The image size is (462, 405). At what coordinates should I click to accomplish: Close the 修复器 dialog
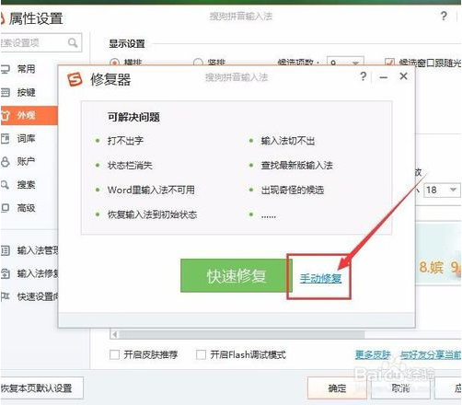(404, 76)
